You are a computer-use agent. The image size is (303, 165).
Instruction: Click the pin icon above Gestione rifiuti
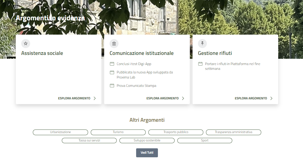tap(202, 44)
